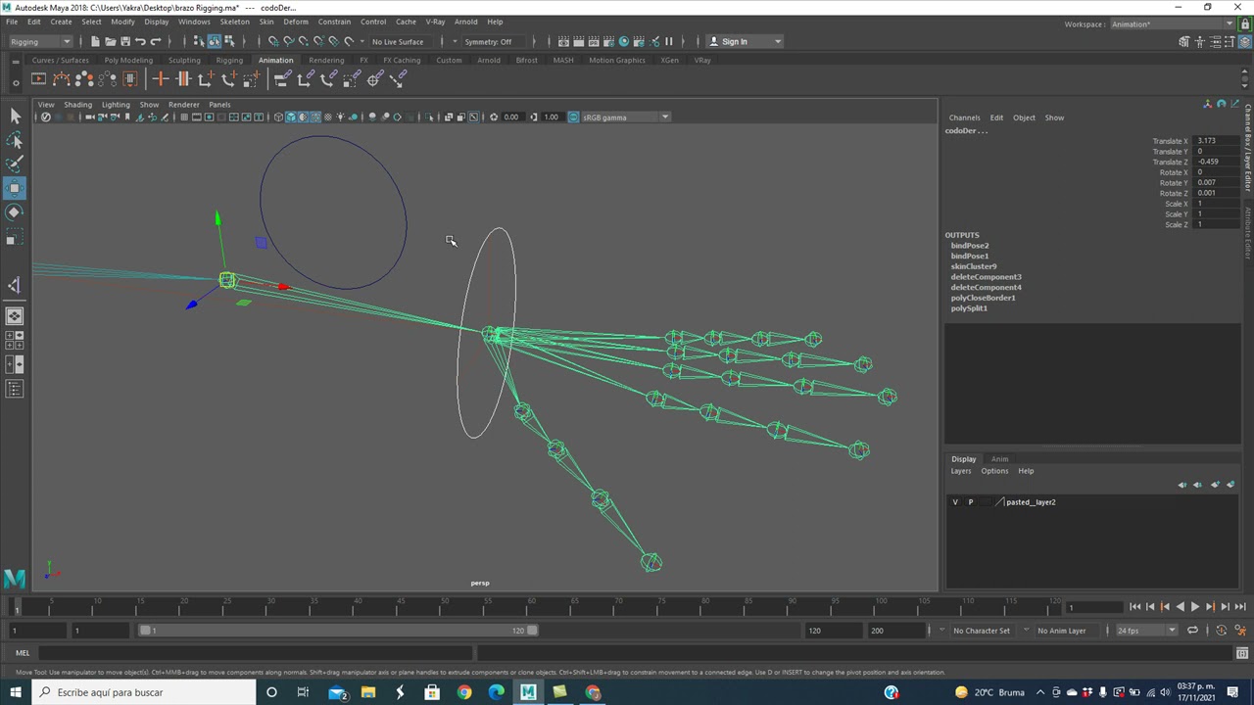The width and height of the screenshot is (1254, 705).
Task: Toggle playback P box of pasted_layer2
Action: click(971, 502)
